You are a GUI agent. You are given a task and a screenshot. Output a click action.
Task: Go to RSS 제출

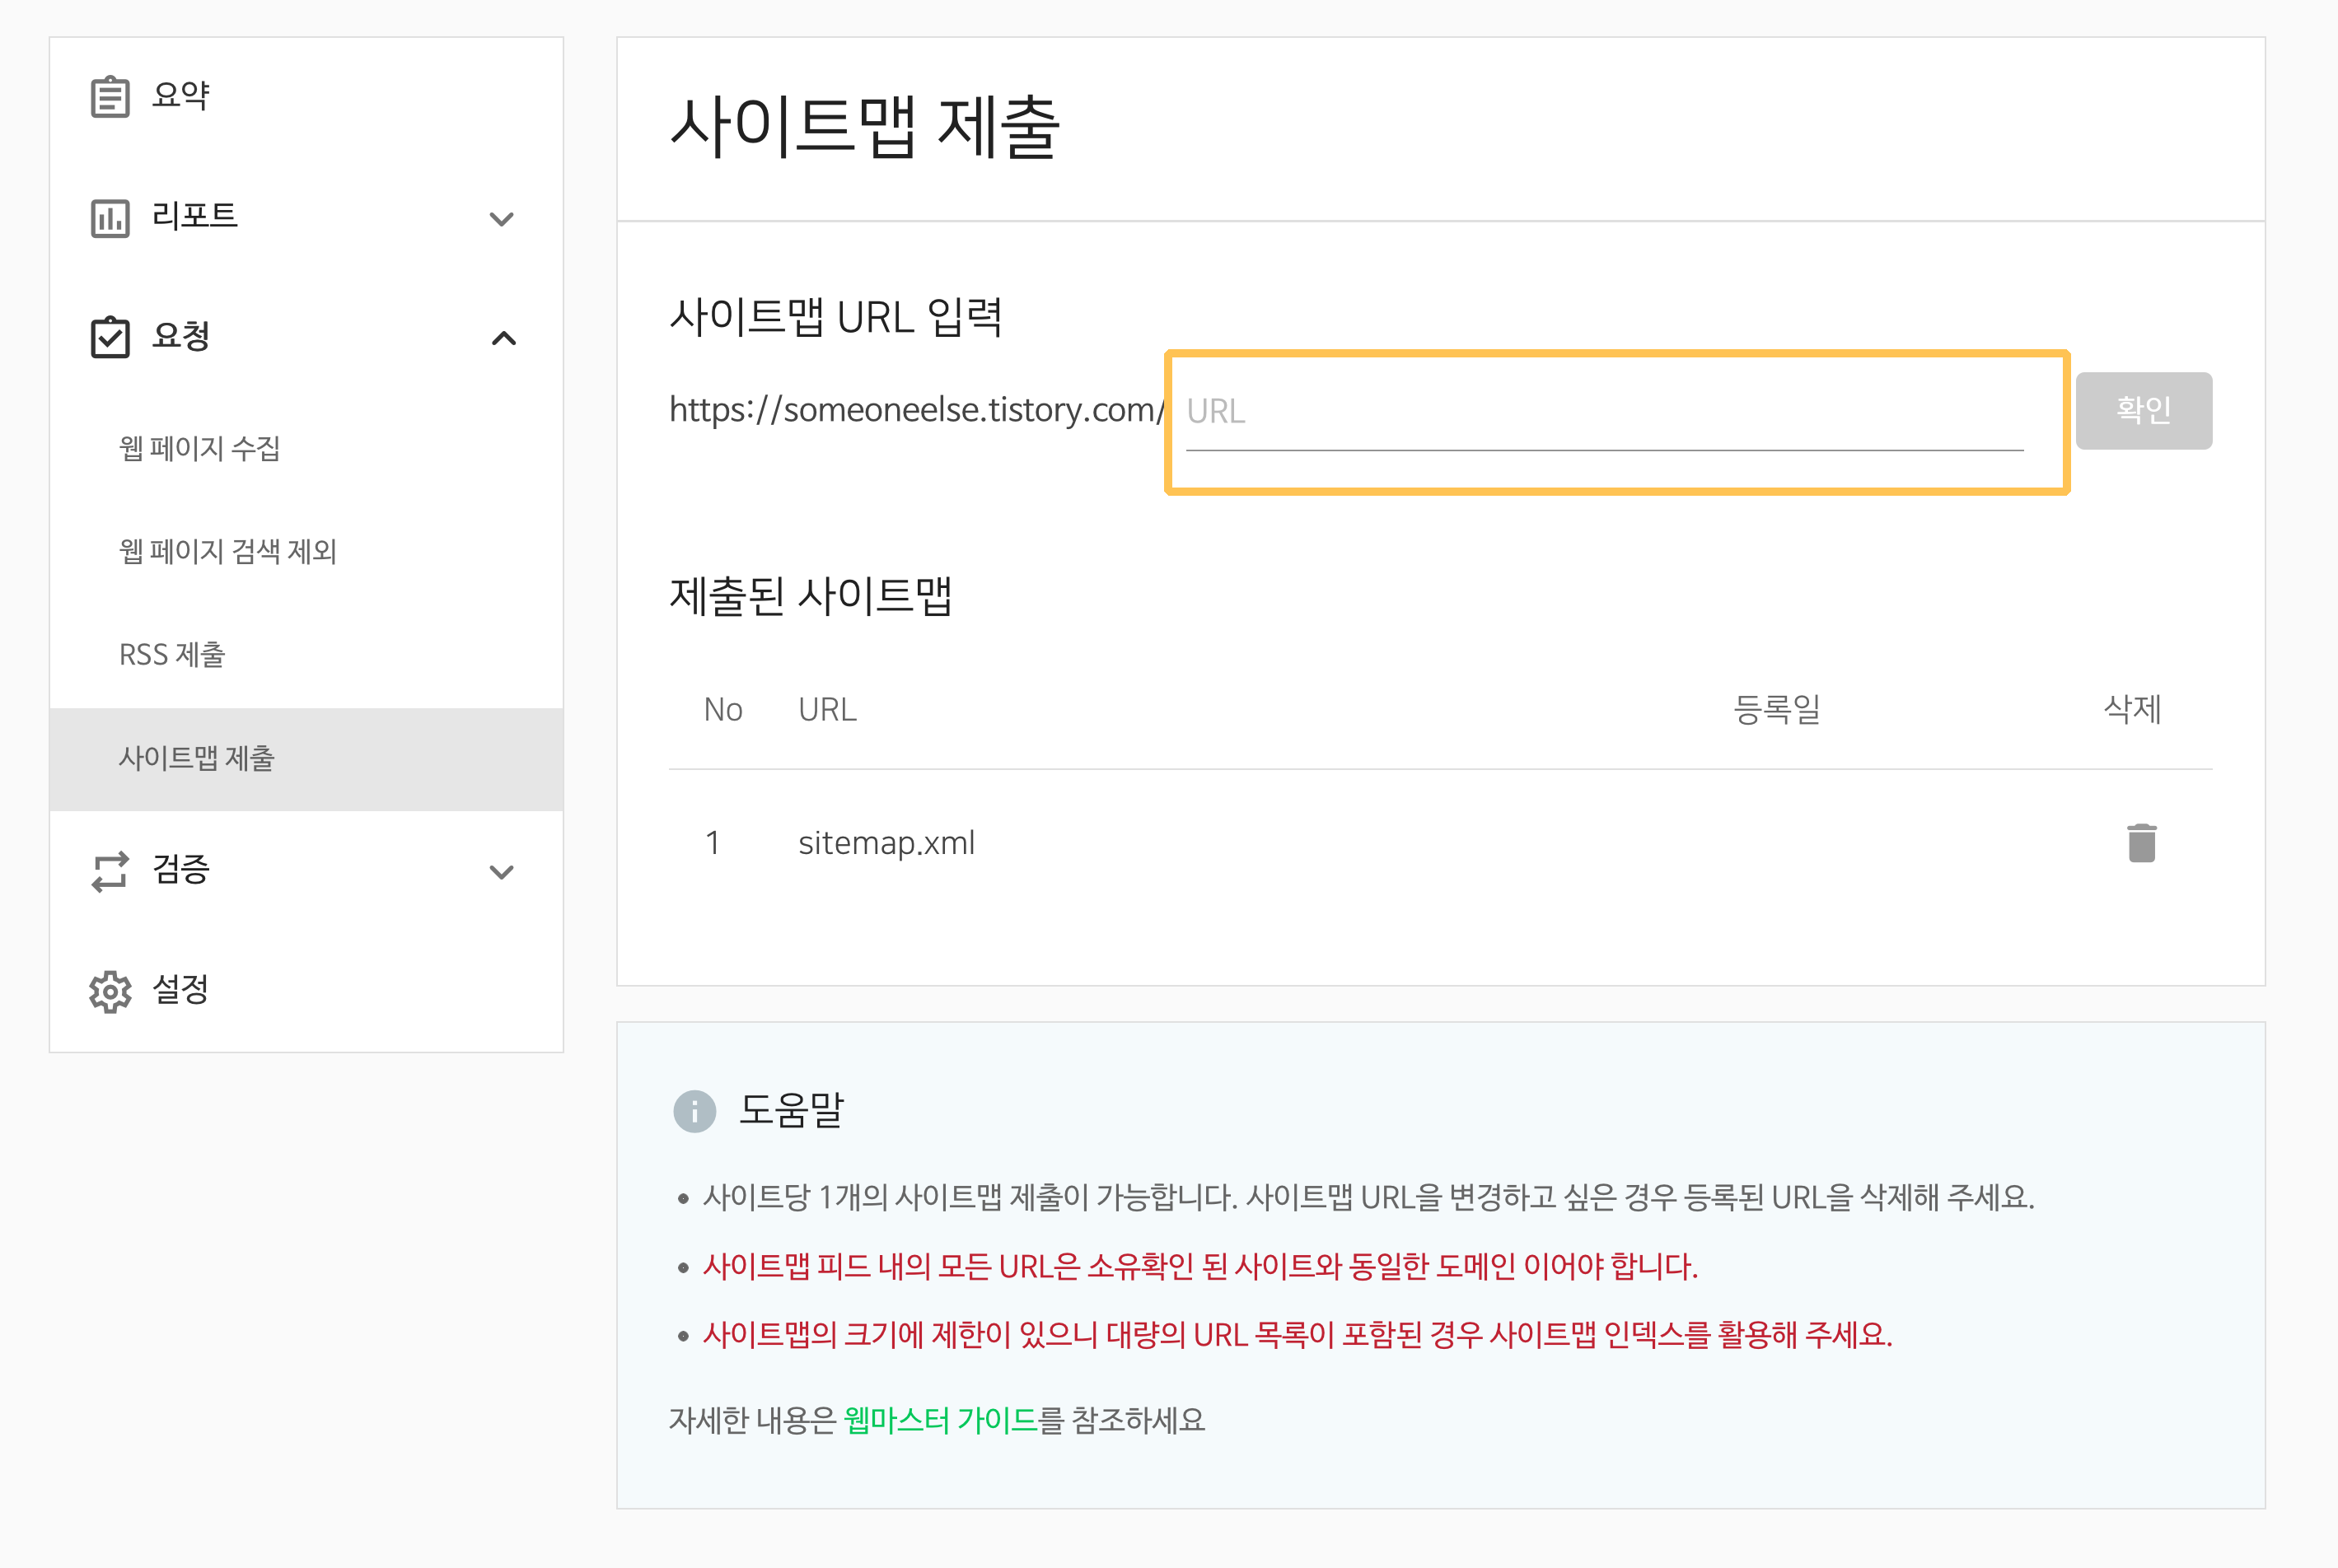click(172, 654)
